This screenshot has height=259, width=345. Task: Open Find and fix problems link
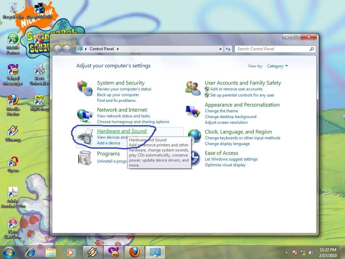coord(116,100)
